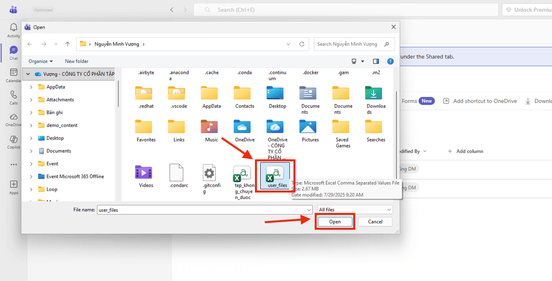Toggle the preview pane icon
This screenshot has width=552, height=281.
click(376, 61)
